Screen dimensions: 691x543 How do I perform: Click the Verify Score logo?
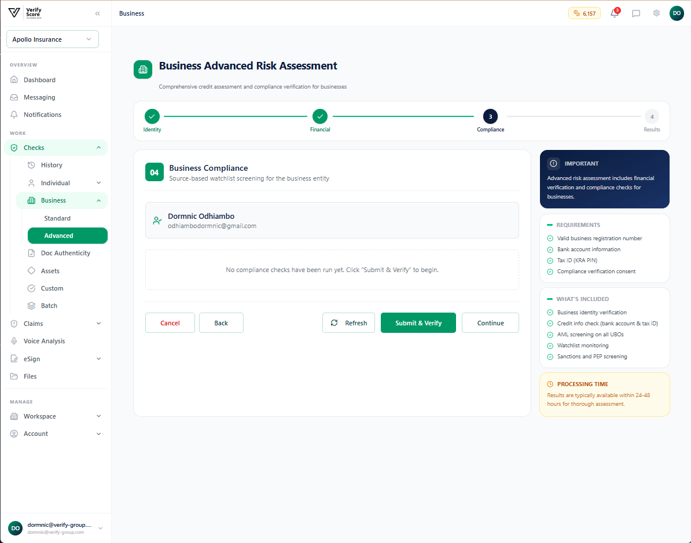tap(25, 13)
